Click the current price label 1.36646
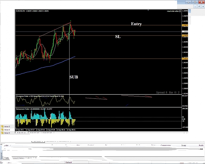Screen dimensions: 205x164 [185, 31]
